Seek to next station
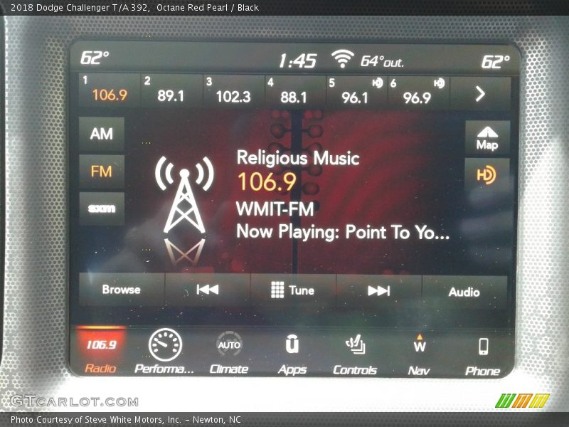Viewport: 569px width, 427px height. click(x=379, y=291)
